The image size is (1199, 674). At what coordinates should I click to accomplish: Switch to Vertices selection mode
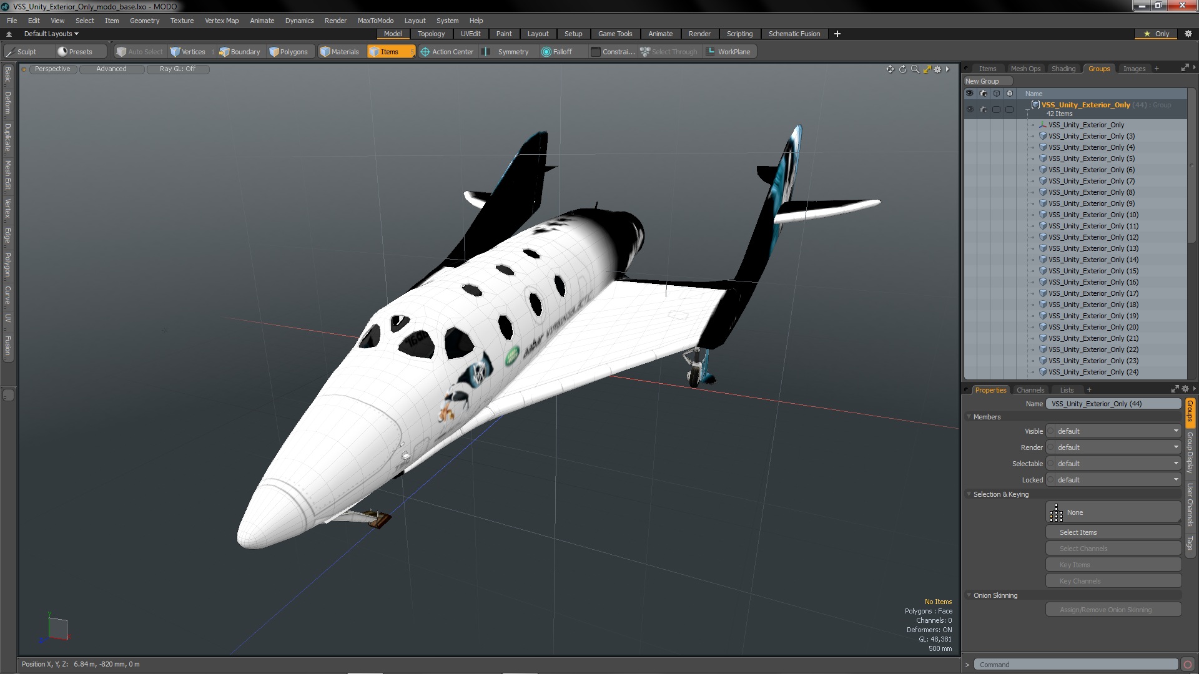coord(187,52)
